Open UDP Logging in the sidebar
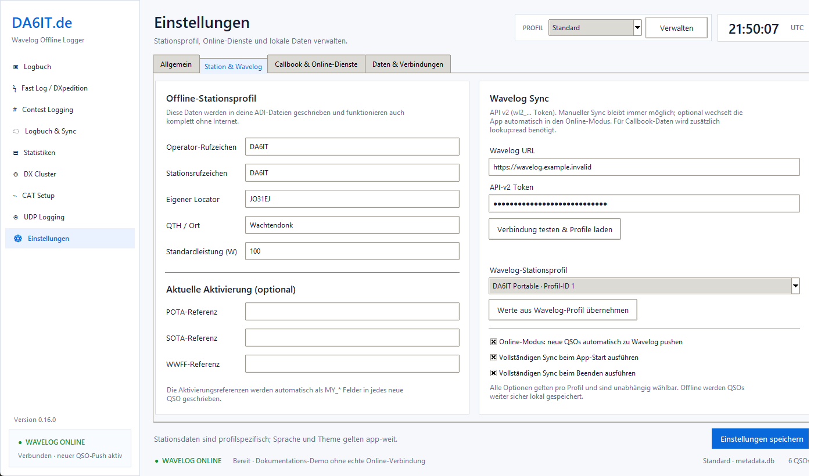 click(x=70, y=217)
